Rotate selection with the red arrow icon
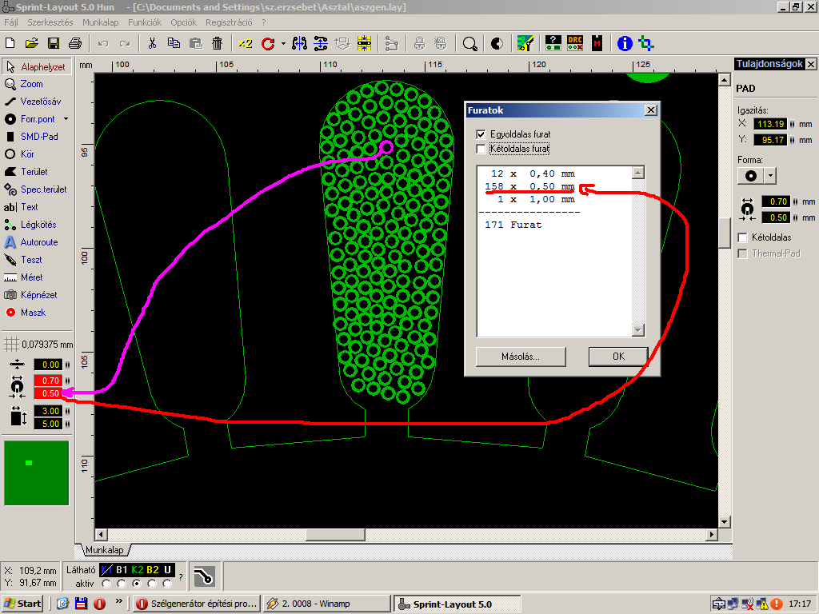819x614 pixels. pyautogui.click(x=269, y=43)
